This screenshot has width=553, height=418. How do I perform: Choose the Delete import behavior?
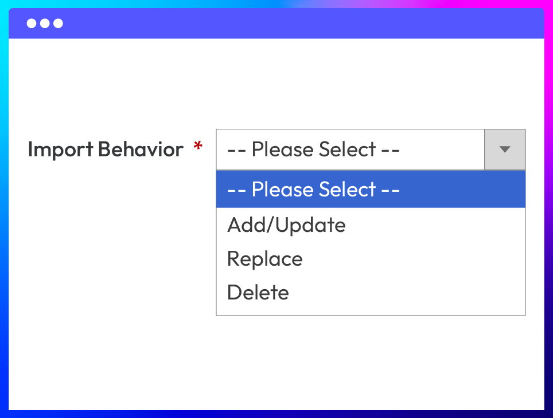coord(258,292)
